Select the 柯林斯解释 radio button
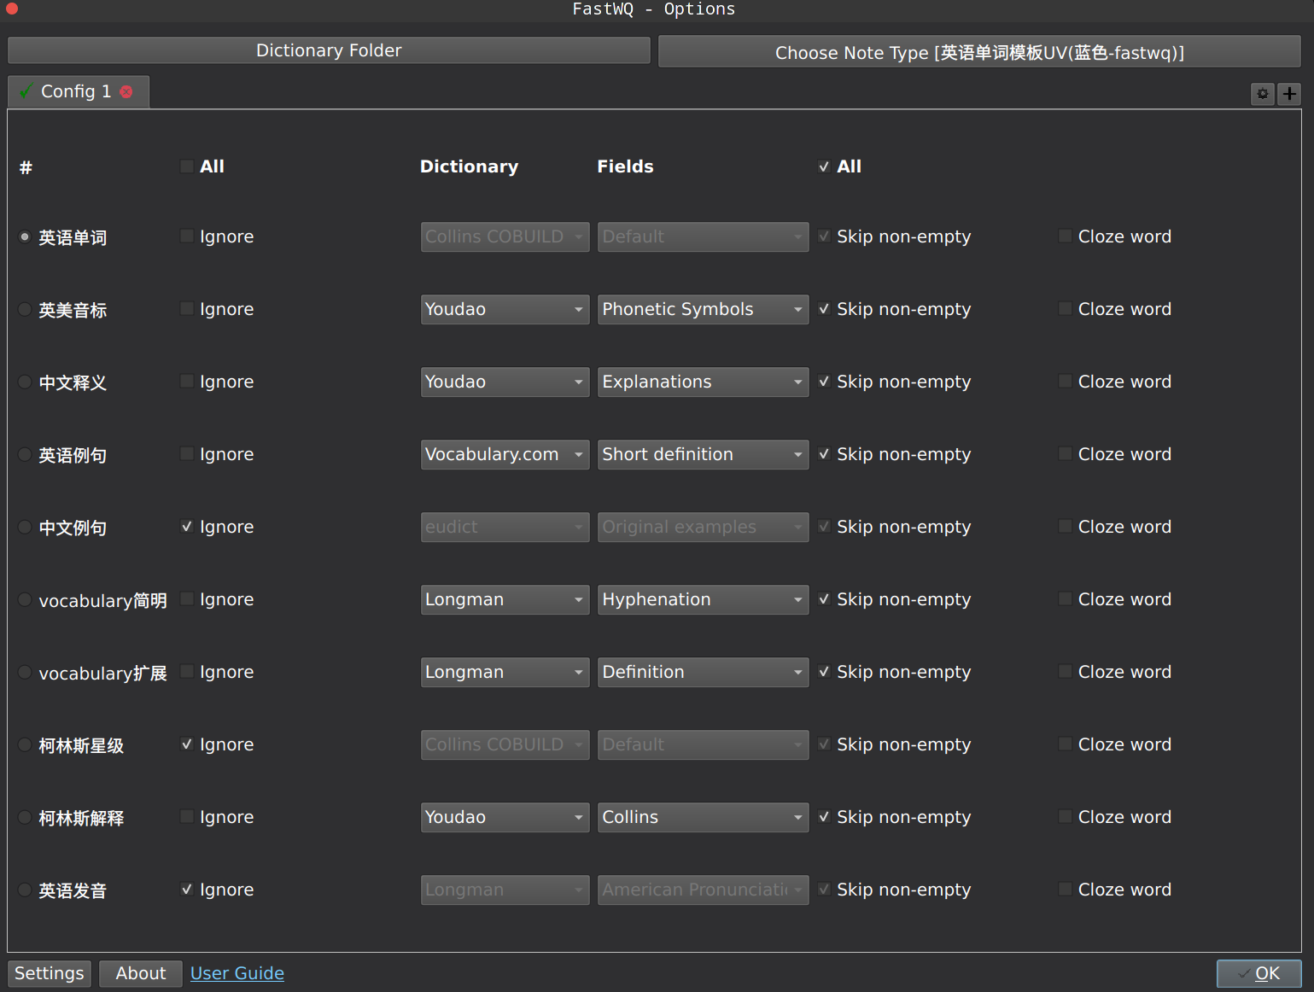 click(26, 818)
